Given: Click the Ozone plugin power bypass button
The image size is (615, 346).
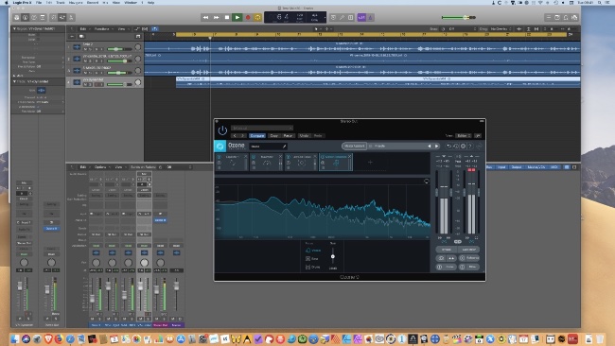Looking at the screenshot, I should pos(222,130).
